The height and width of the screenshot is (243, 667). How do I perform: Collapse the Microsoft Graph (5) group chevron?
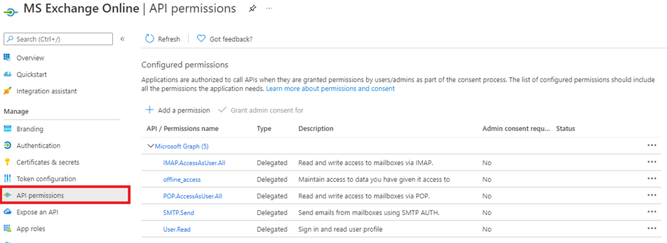point(150,146)
